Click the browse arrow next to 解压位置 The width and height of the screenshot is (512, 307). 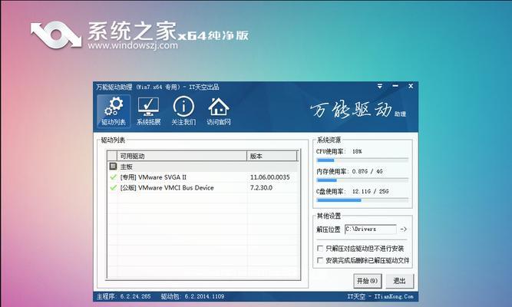[x=403, y=229]
